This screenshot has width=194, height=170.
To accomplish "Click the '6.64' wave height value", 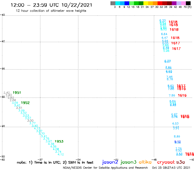I will click(x=164, y=34).
